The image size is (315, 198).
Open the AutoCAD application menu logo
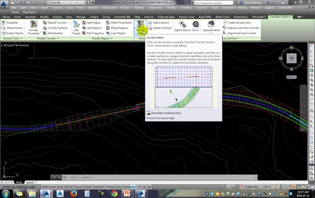(x=4, y=4)
